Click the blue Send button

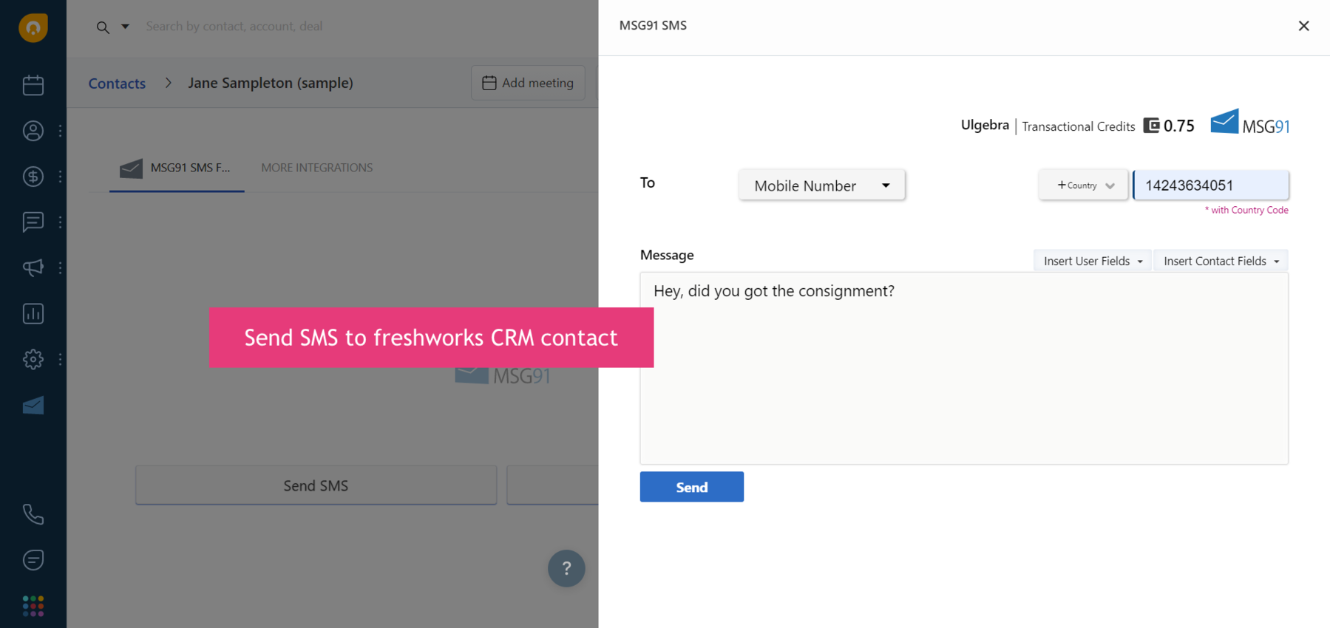pos(691,487)
